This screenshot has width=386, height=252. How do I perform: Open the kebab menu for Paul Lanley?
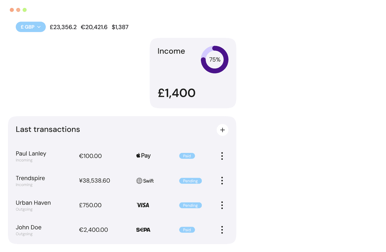point(222,156)
